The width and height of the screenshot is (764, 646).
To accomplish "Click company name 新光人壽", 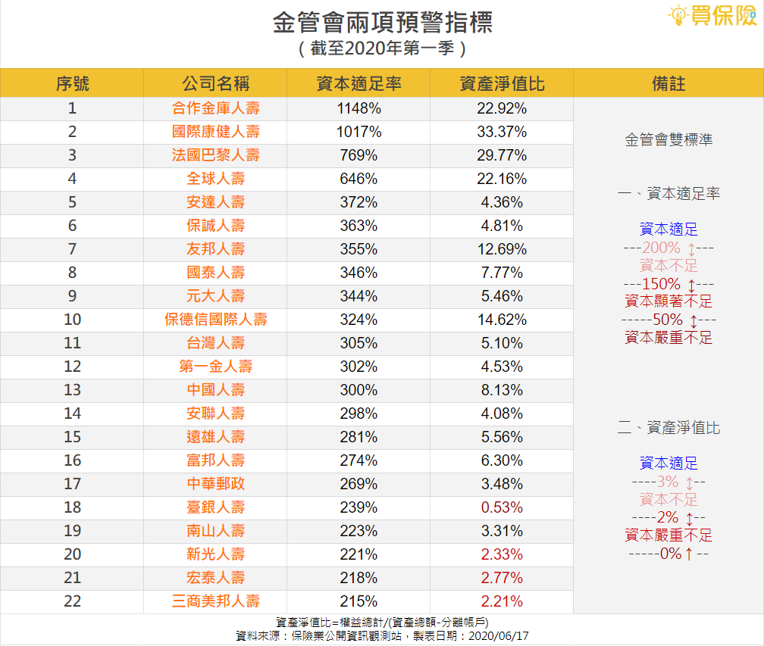I will coord(215,554).
